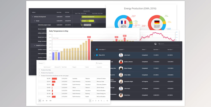Expand the Product: Eco Max group
The height and width of the screenshot is (107, 211).
coord(39,70)
